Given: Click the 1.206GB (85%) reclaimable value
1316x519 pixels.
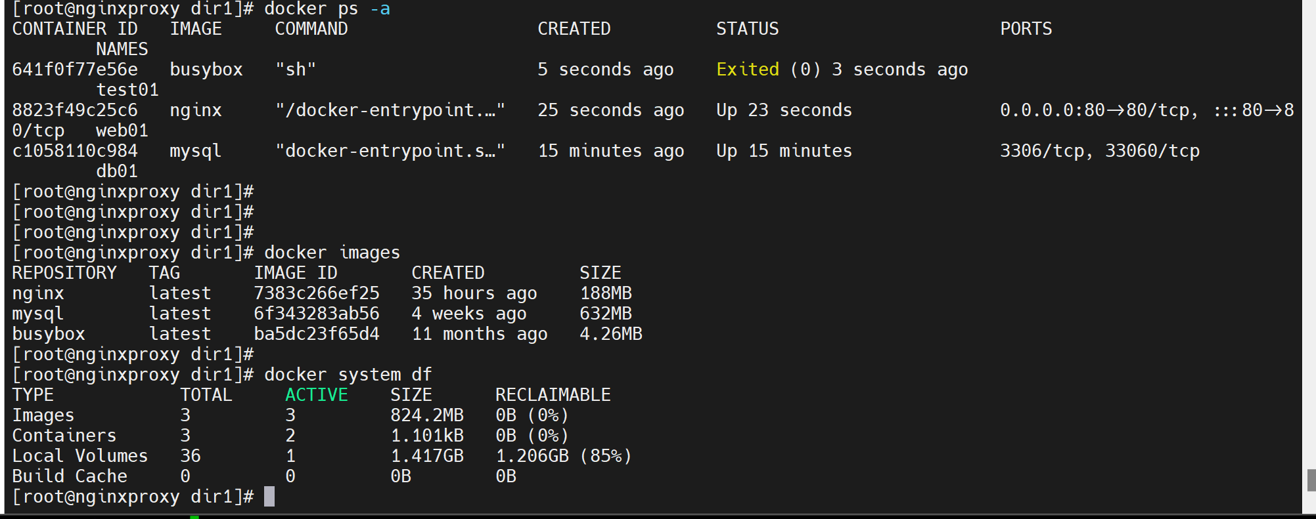Looking at the screenshot, I should [563, 456].
